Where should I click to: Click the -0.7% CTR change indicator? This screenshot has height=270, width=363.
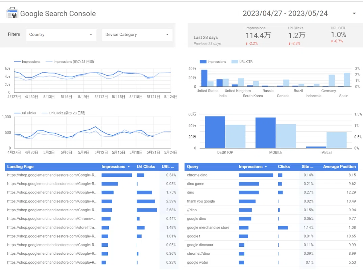pos(337,41)
